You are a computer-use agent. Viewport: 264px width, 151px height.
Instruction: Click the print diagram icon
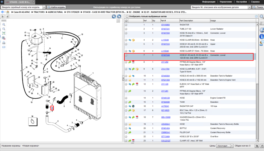[x=4, y=43]
